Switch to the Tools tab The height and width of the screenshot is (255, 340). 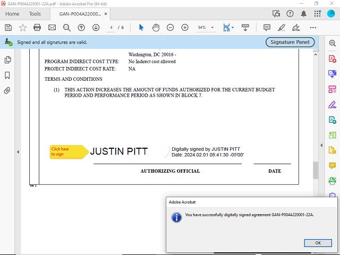[35, 14]
